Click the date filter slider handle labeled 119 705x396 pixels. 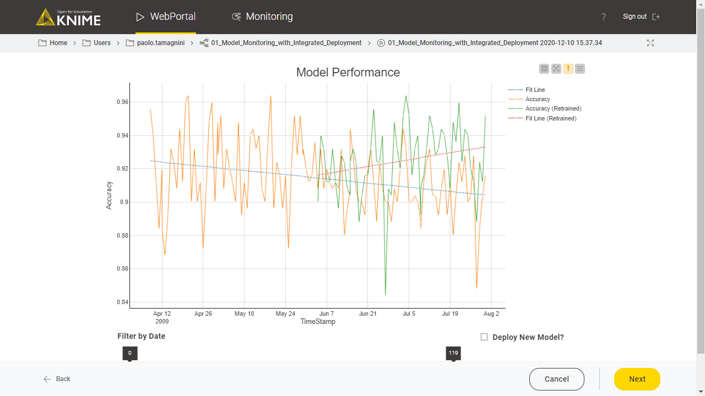[x=453, y=354]
